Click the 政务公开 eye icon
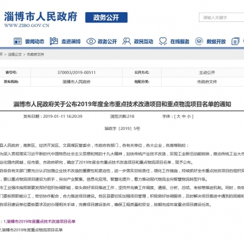244x244 pixels. [91, 41]
